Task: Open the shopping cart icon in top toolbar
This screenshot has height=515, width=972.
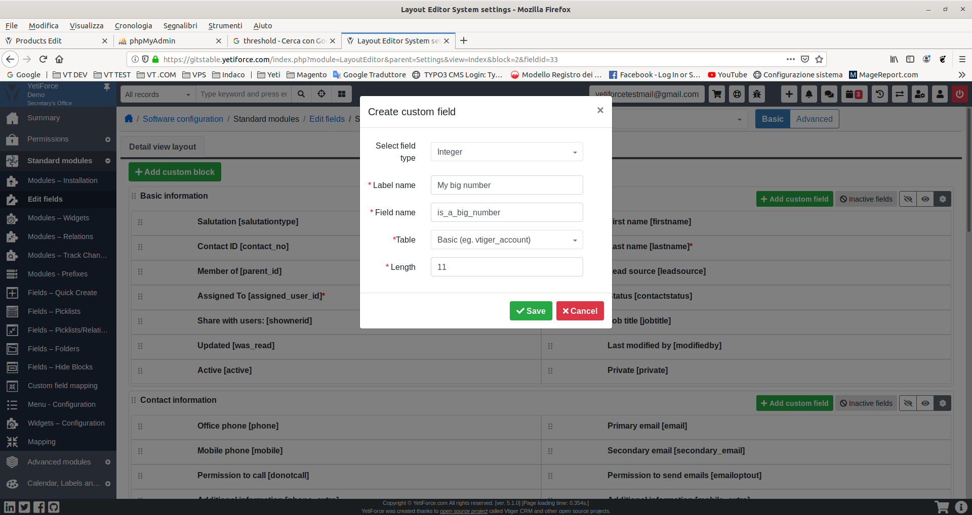Action: click(x=717, y=94)
